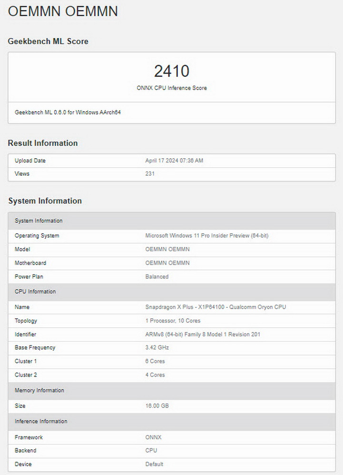
Task: Select the 4 Cores value
Action: 155,375
